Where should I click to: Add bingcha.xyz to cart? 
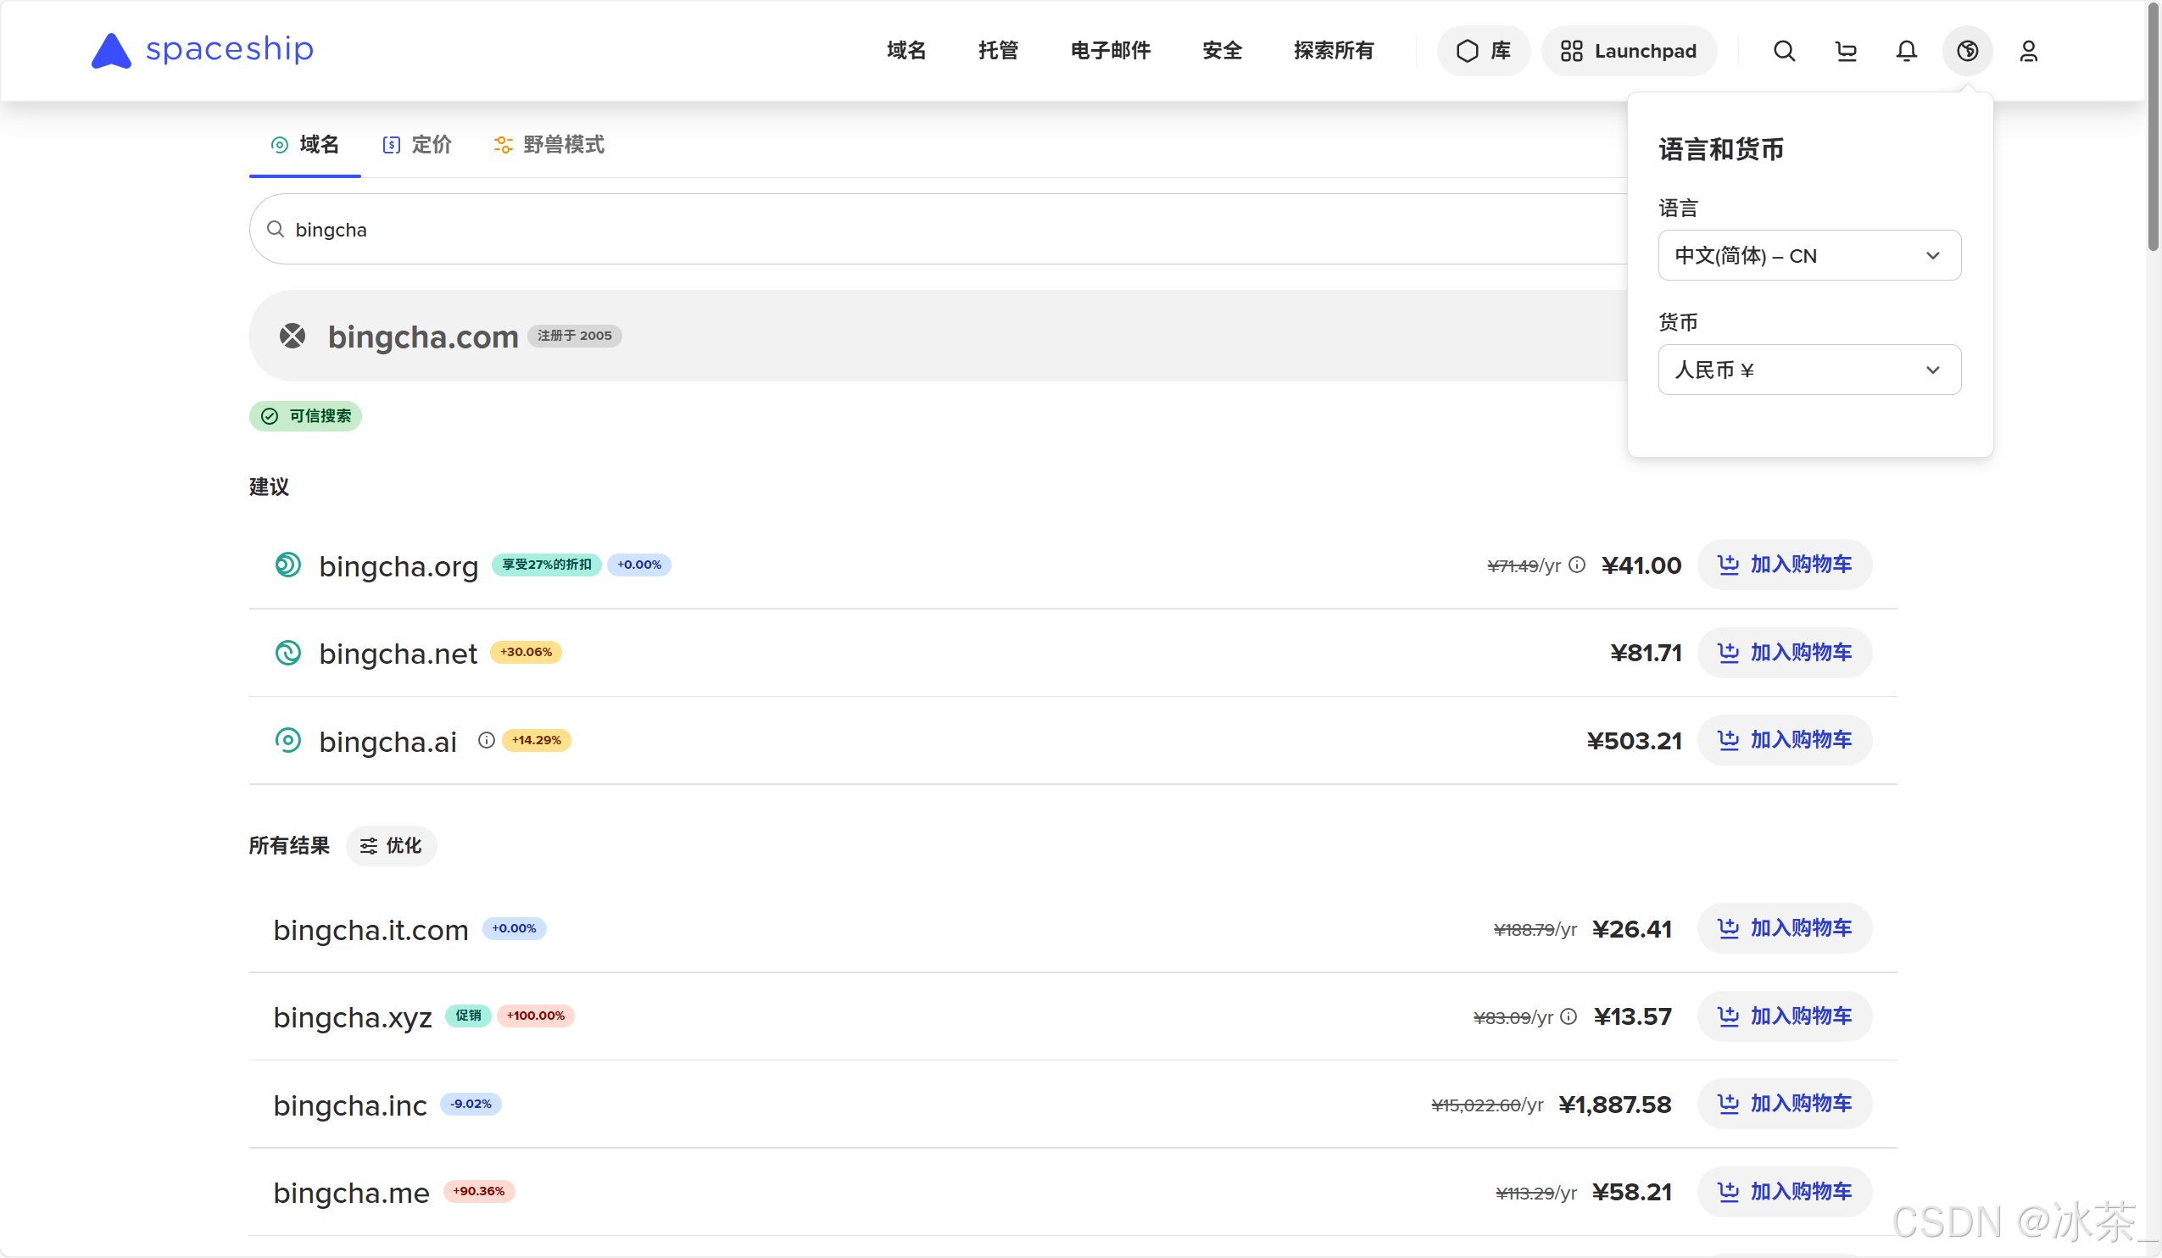[x=1784, y=1016]
